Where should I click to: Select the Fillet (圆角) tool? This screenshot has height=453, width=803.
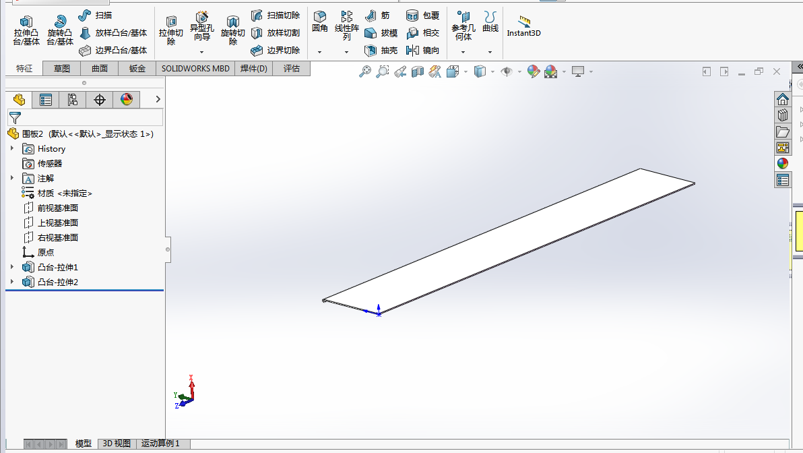point(319,22)
